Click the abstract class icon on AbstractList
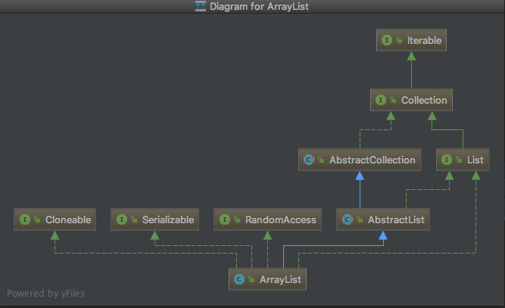The height and width of the screenshot is (308, 505). [348, 219]
